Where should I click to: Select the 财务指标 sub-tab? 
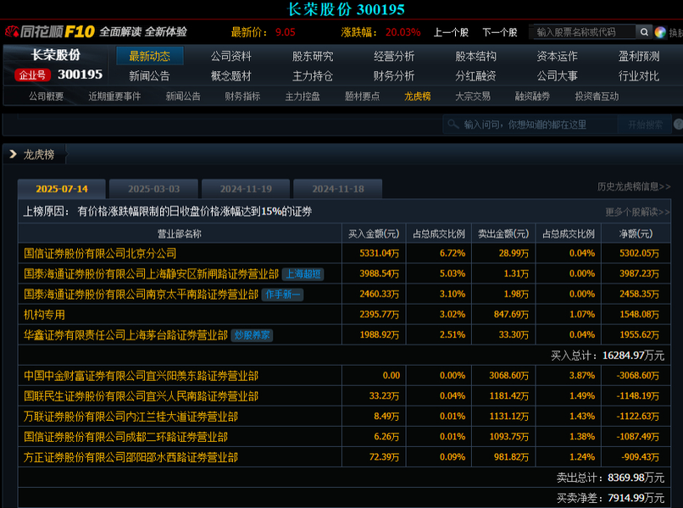[x=242, y=97]
